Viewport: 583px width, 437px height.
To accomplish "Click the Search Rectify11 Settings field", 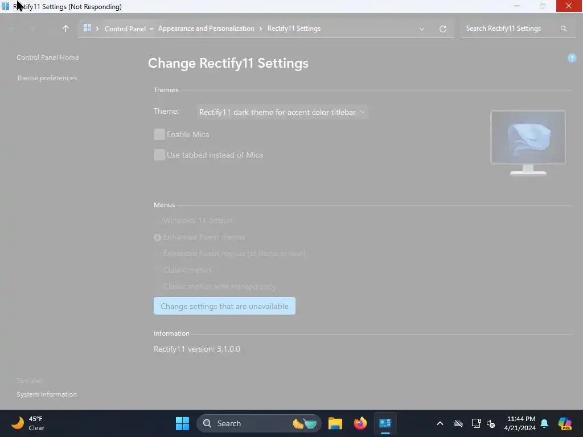I will coord(518,28).
